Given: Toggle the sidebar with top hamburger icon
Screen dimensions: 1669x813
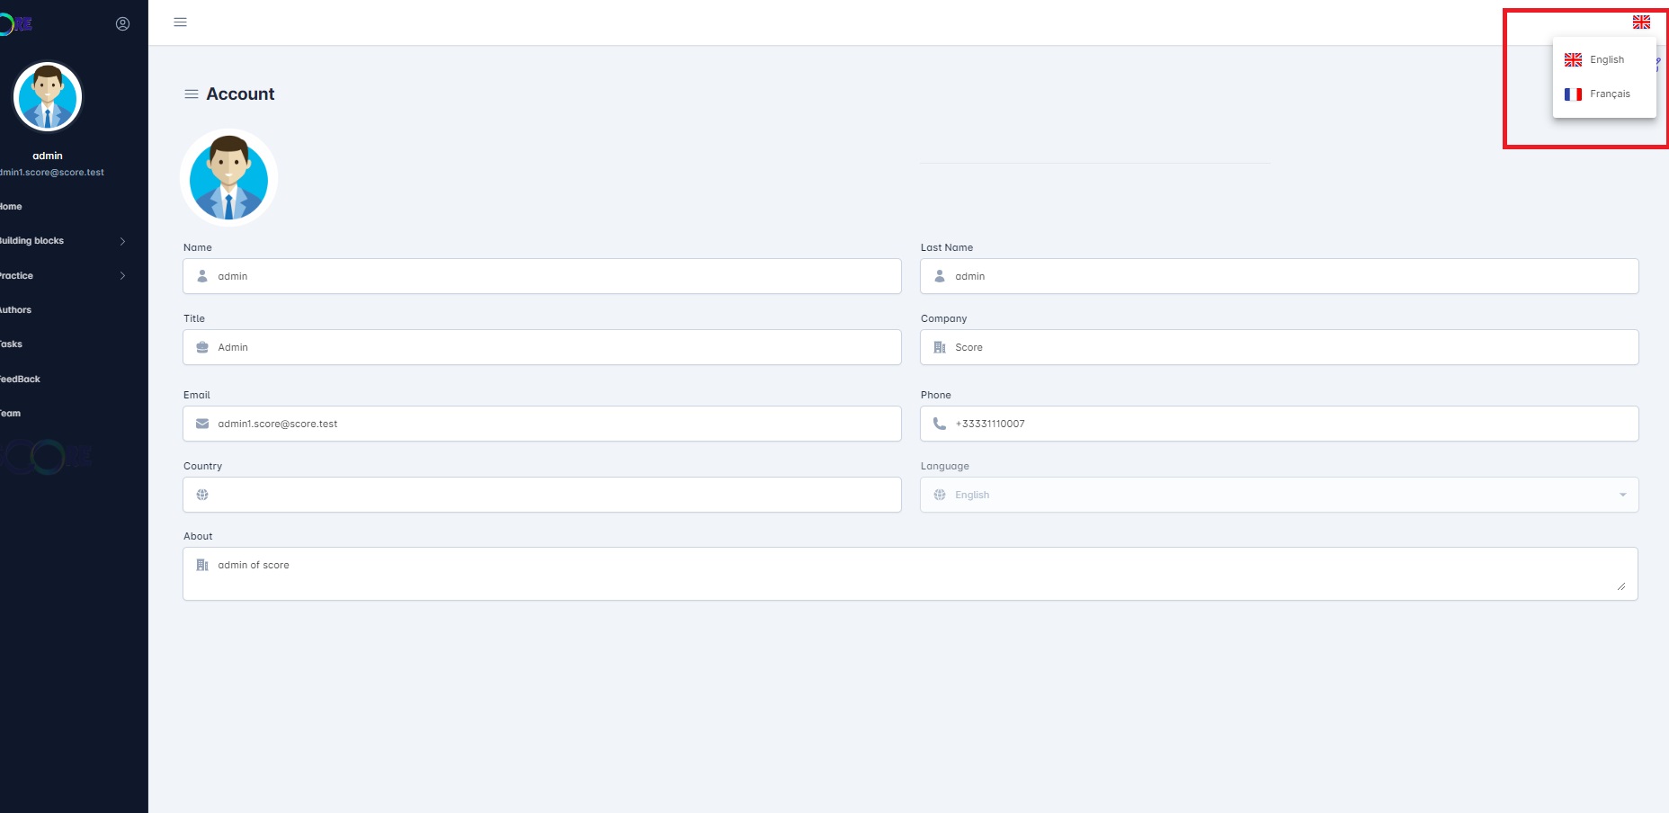Looking at the screenshot, I should [x=180, y=22].
